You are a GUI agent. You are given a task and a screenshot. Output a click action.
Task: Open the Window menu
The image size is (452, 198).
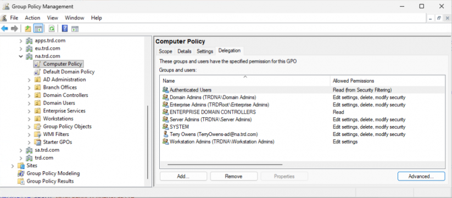[74, 18]
